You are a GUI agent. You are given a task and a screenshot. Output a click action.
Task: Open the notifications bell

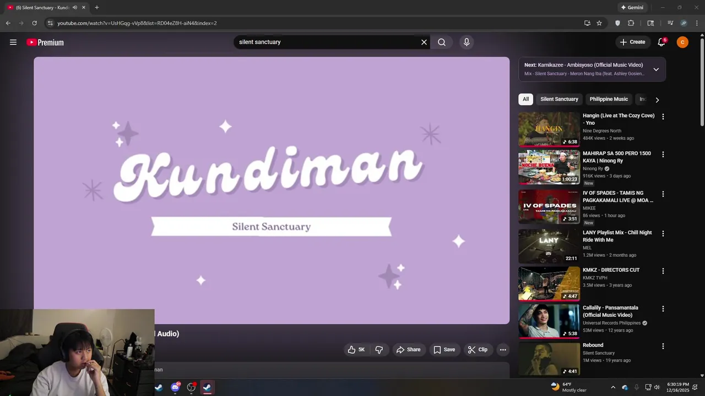pos(661,42)
